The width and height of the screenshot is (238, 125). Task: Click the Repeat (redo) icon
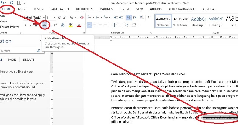tap(12, 3)
